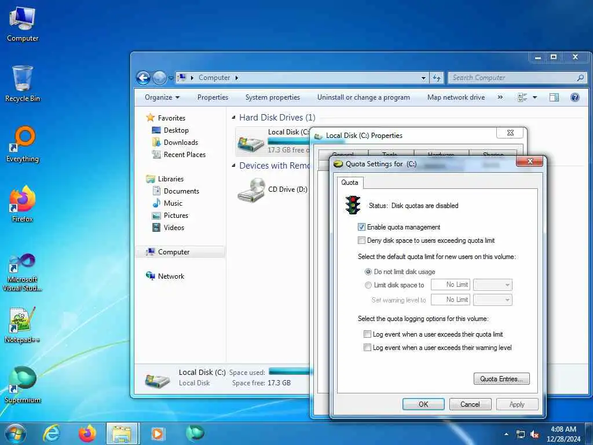Select Limit disk space to radio
Viewport: 593px width, 445px height.
coord(368,285)
